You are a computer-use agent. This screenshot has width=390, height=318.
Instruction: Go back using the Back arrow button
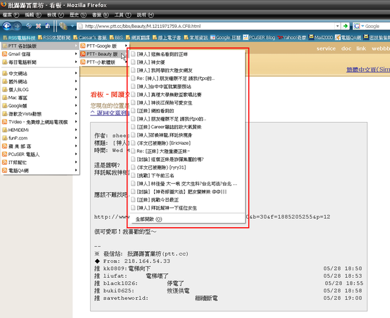coord(7,26)
